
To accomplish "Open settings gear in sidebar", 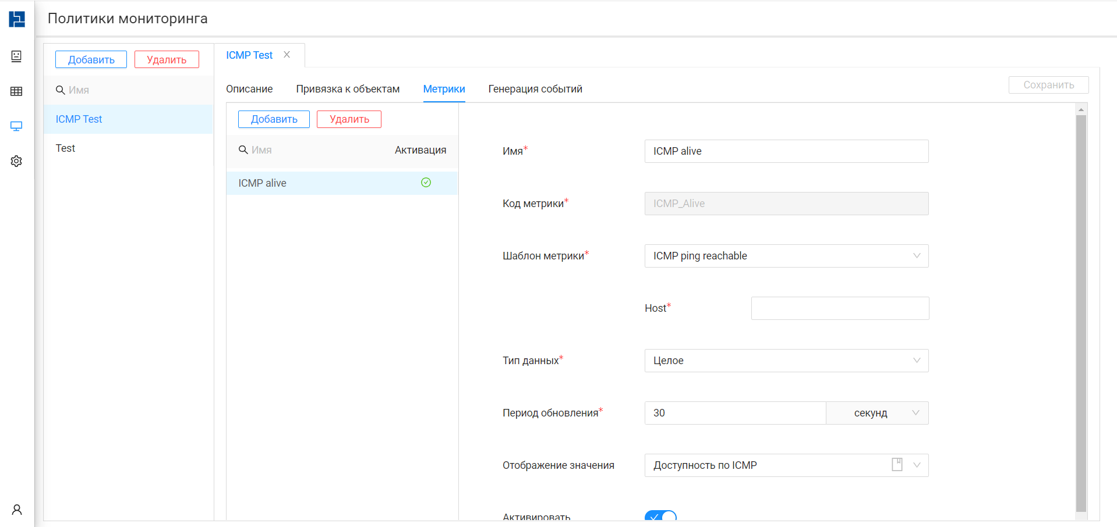I will pos(16,161).
